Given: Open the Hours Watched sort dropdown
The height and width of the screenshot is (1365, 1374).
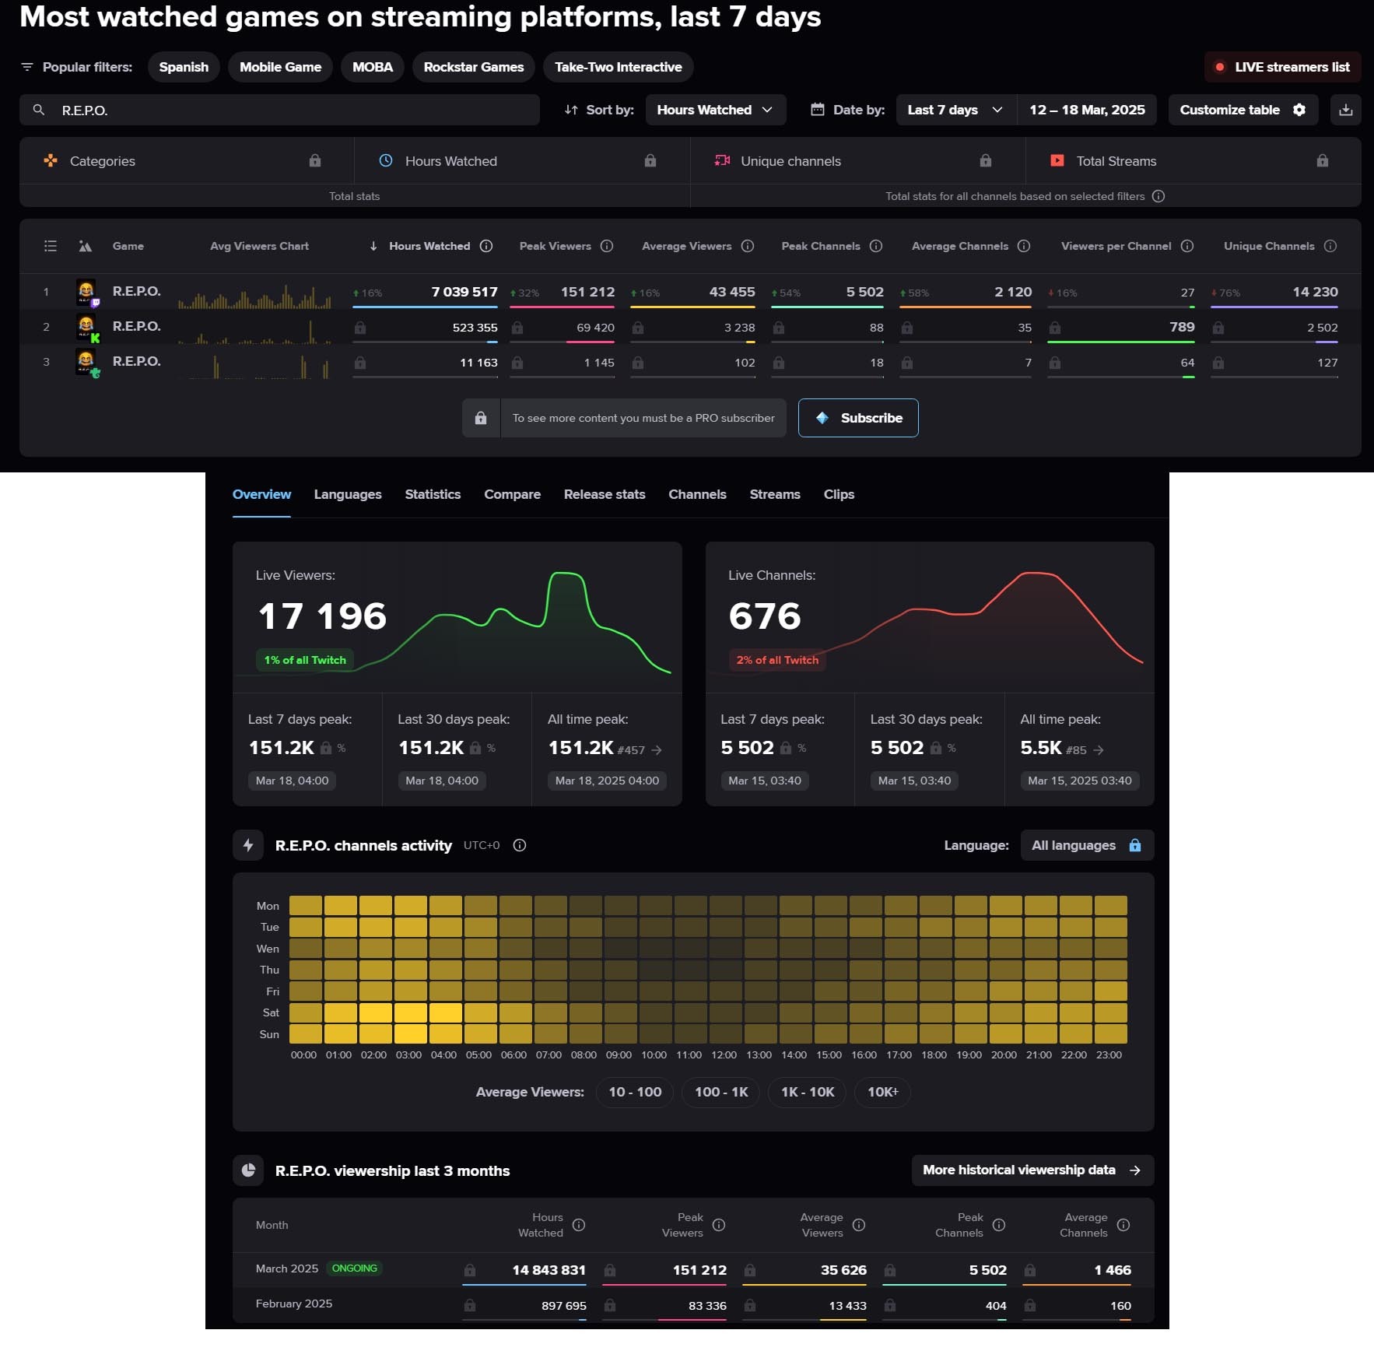Looking at the screenshot, I should (715, 110).
